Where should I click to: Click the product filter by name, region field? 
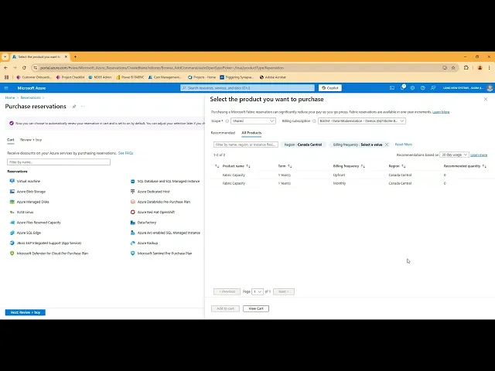pyautogui.click(x=246, y=145)
